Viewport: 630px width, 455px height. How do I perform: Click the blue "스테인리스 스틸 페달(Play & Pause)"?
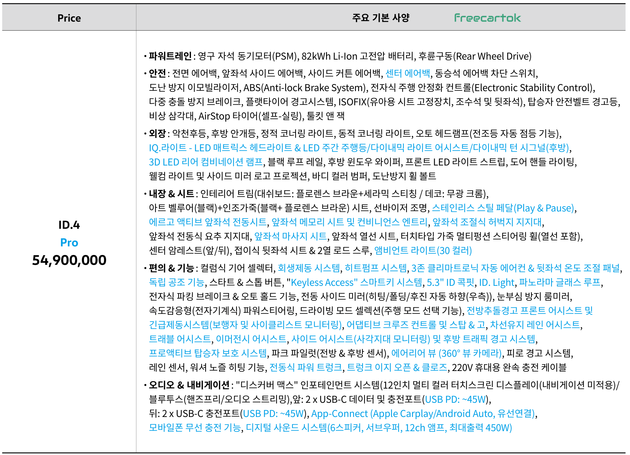click(503, 208)
